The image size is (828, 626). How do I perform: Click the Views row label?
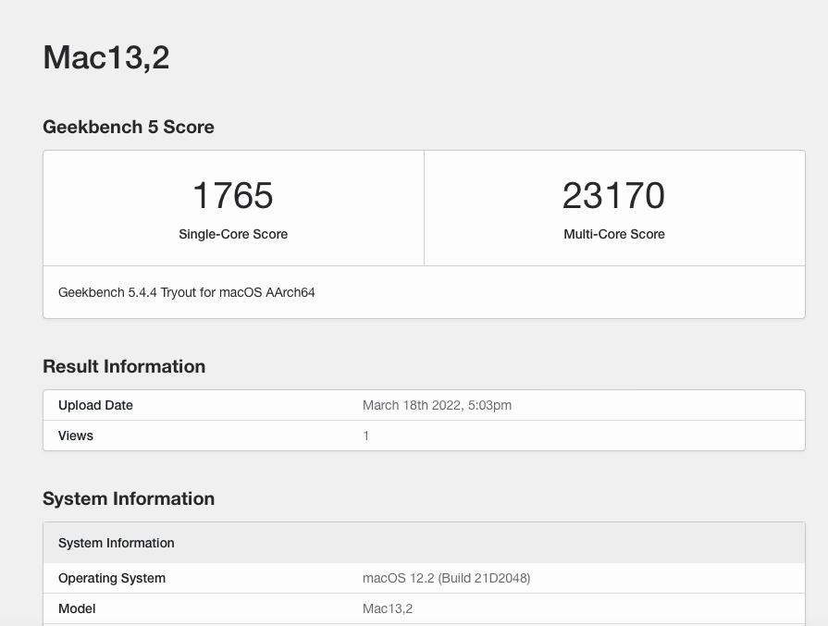pos(76,436)
